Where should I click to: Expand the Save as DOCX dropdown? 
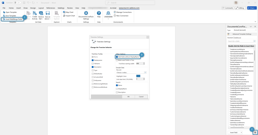click(50, 19)
